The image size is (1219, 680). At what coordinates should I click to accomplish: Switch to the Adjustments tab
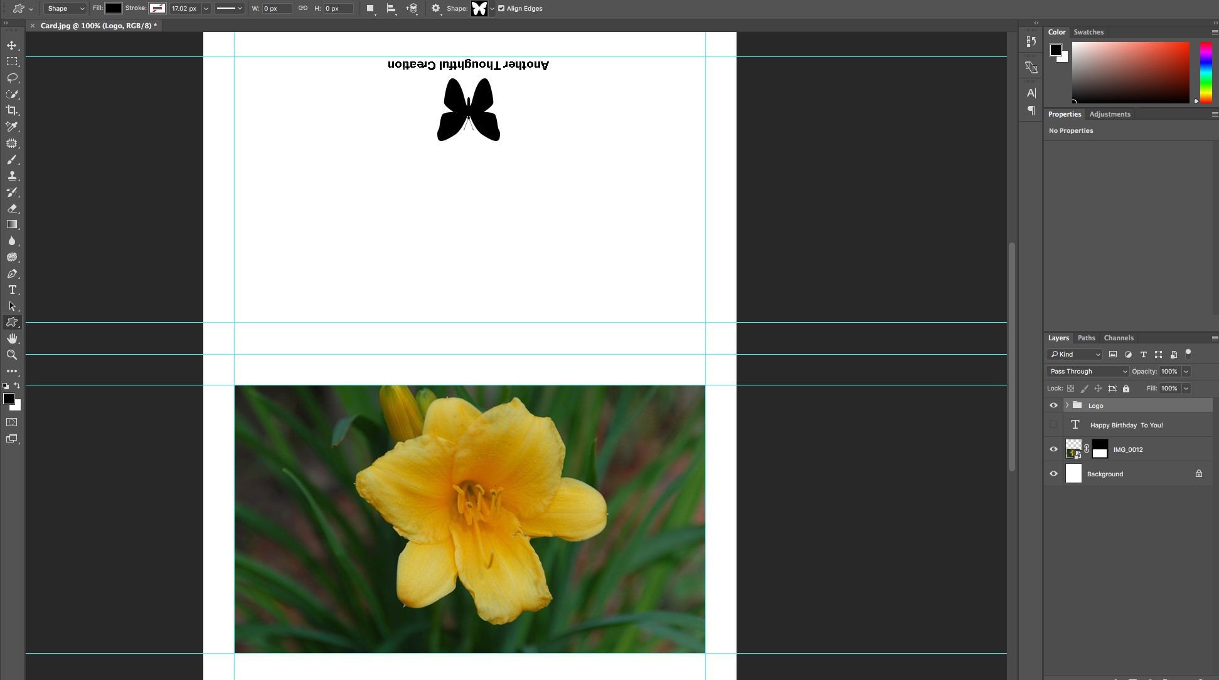[x=1110, y=114]
